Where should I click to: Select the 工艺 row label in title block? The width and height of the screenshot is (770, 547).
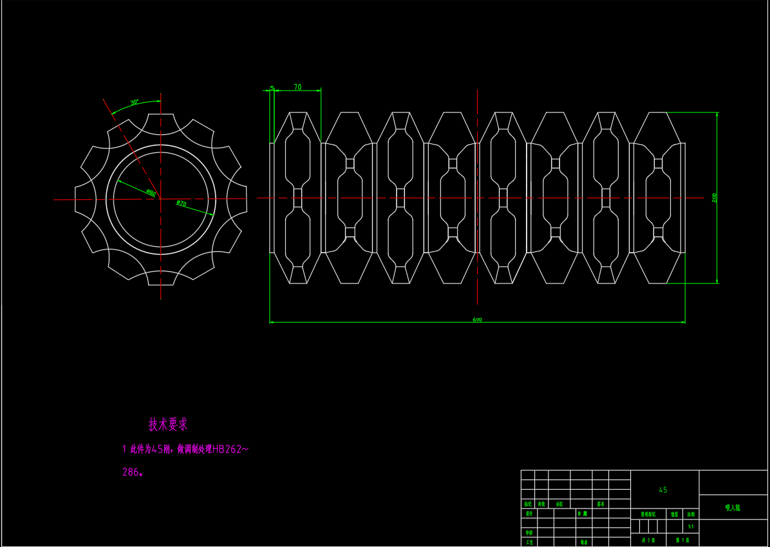point(529,542)
